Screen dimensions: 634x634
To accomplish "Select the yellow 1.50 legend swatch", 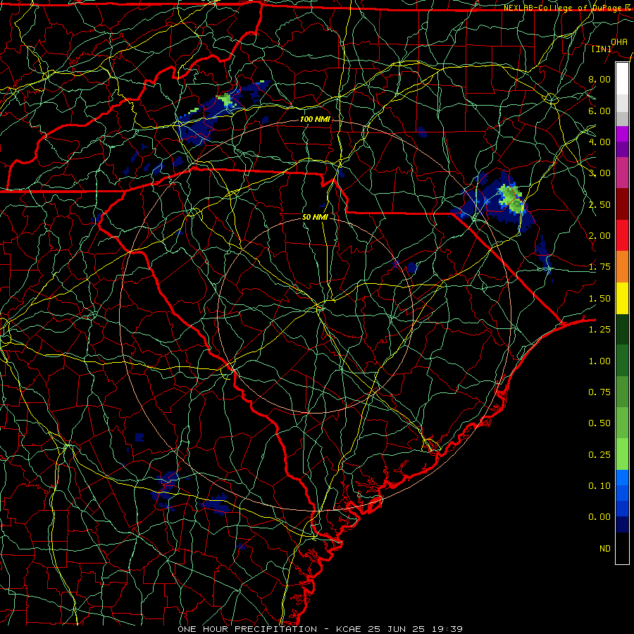I will pyautogui.click(x=622, y=298).
